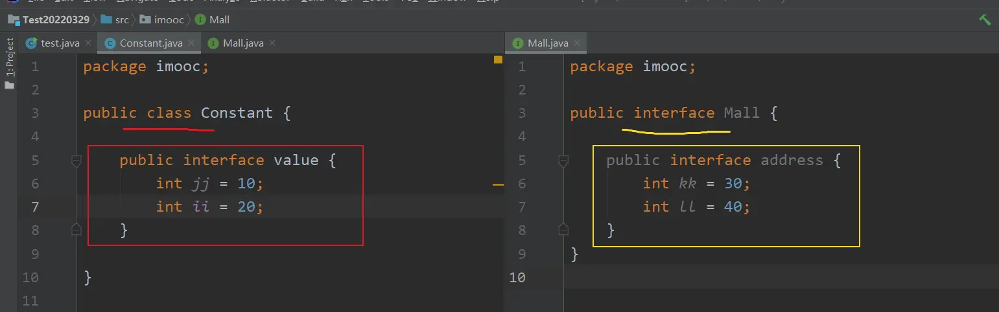Collapse the value interface at line 5
Image resolution: width=999 pixels, height=312 pixels.
(x=76, y=161)
